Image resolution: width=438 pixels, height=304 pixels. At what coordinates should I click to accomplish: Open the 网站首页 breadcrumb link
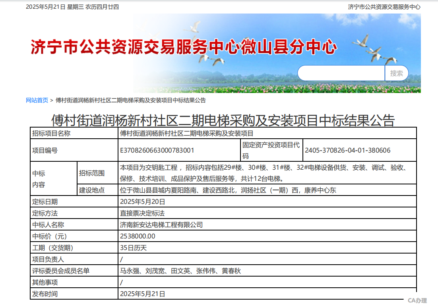click(37, 100)
